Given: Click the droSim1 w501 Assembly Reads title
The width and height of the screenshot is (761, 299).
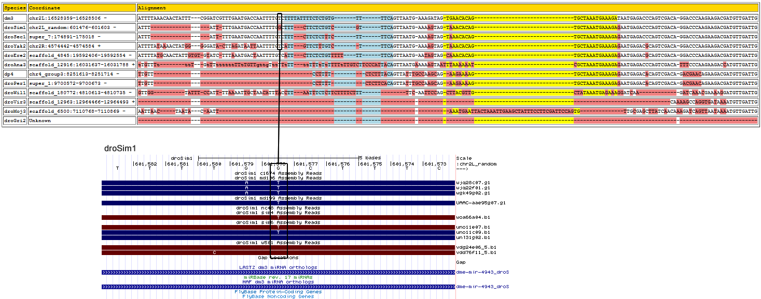Looking at the screenshot, I should [278, 243].
